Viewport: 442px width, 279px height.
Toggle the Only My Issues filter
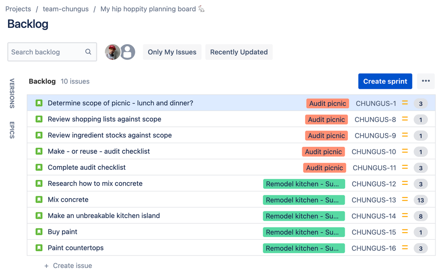pos(172,52)
